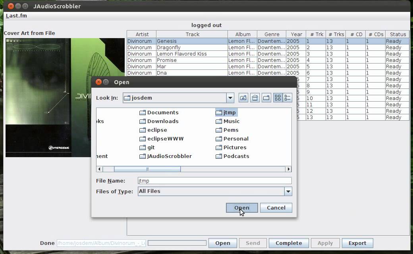Select the Documents folder icon
The width and height of the screenshot is (413, 254).
[x=143, y=113]
